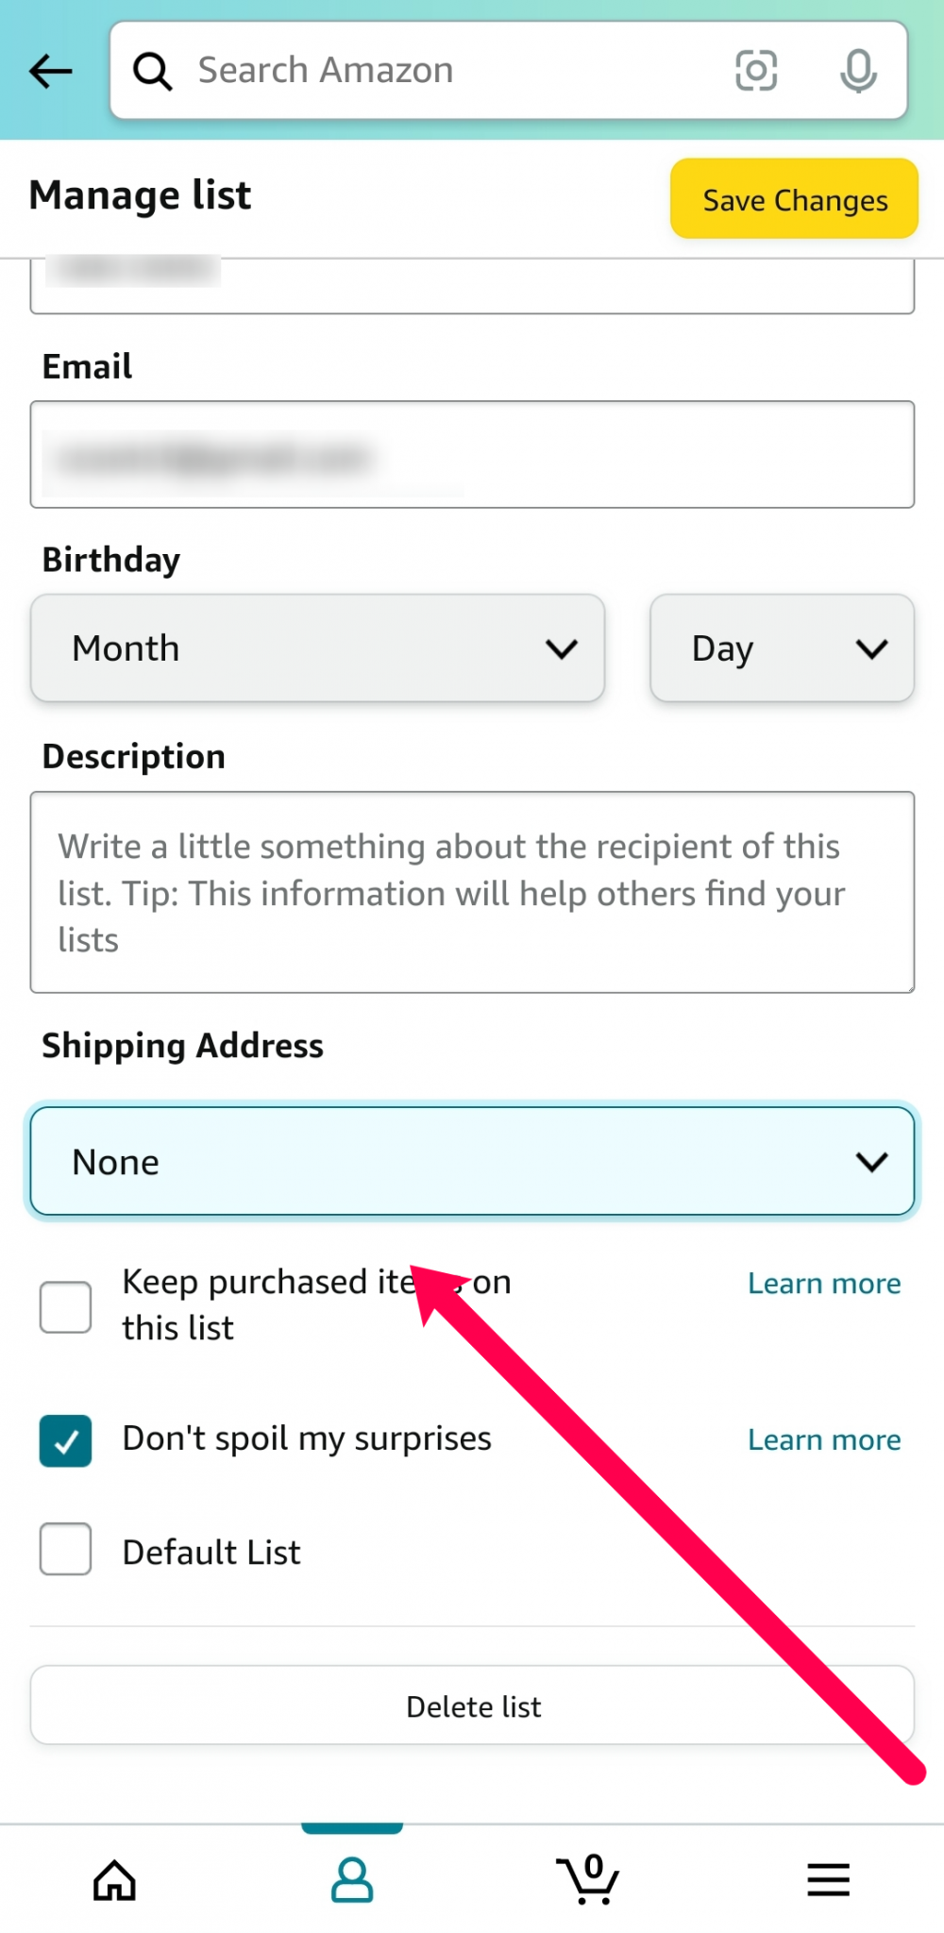Open the Month birthday dropdown

(x=318, y=648)
